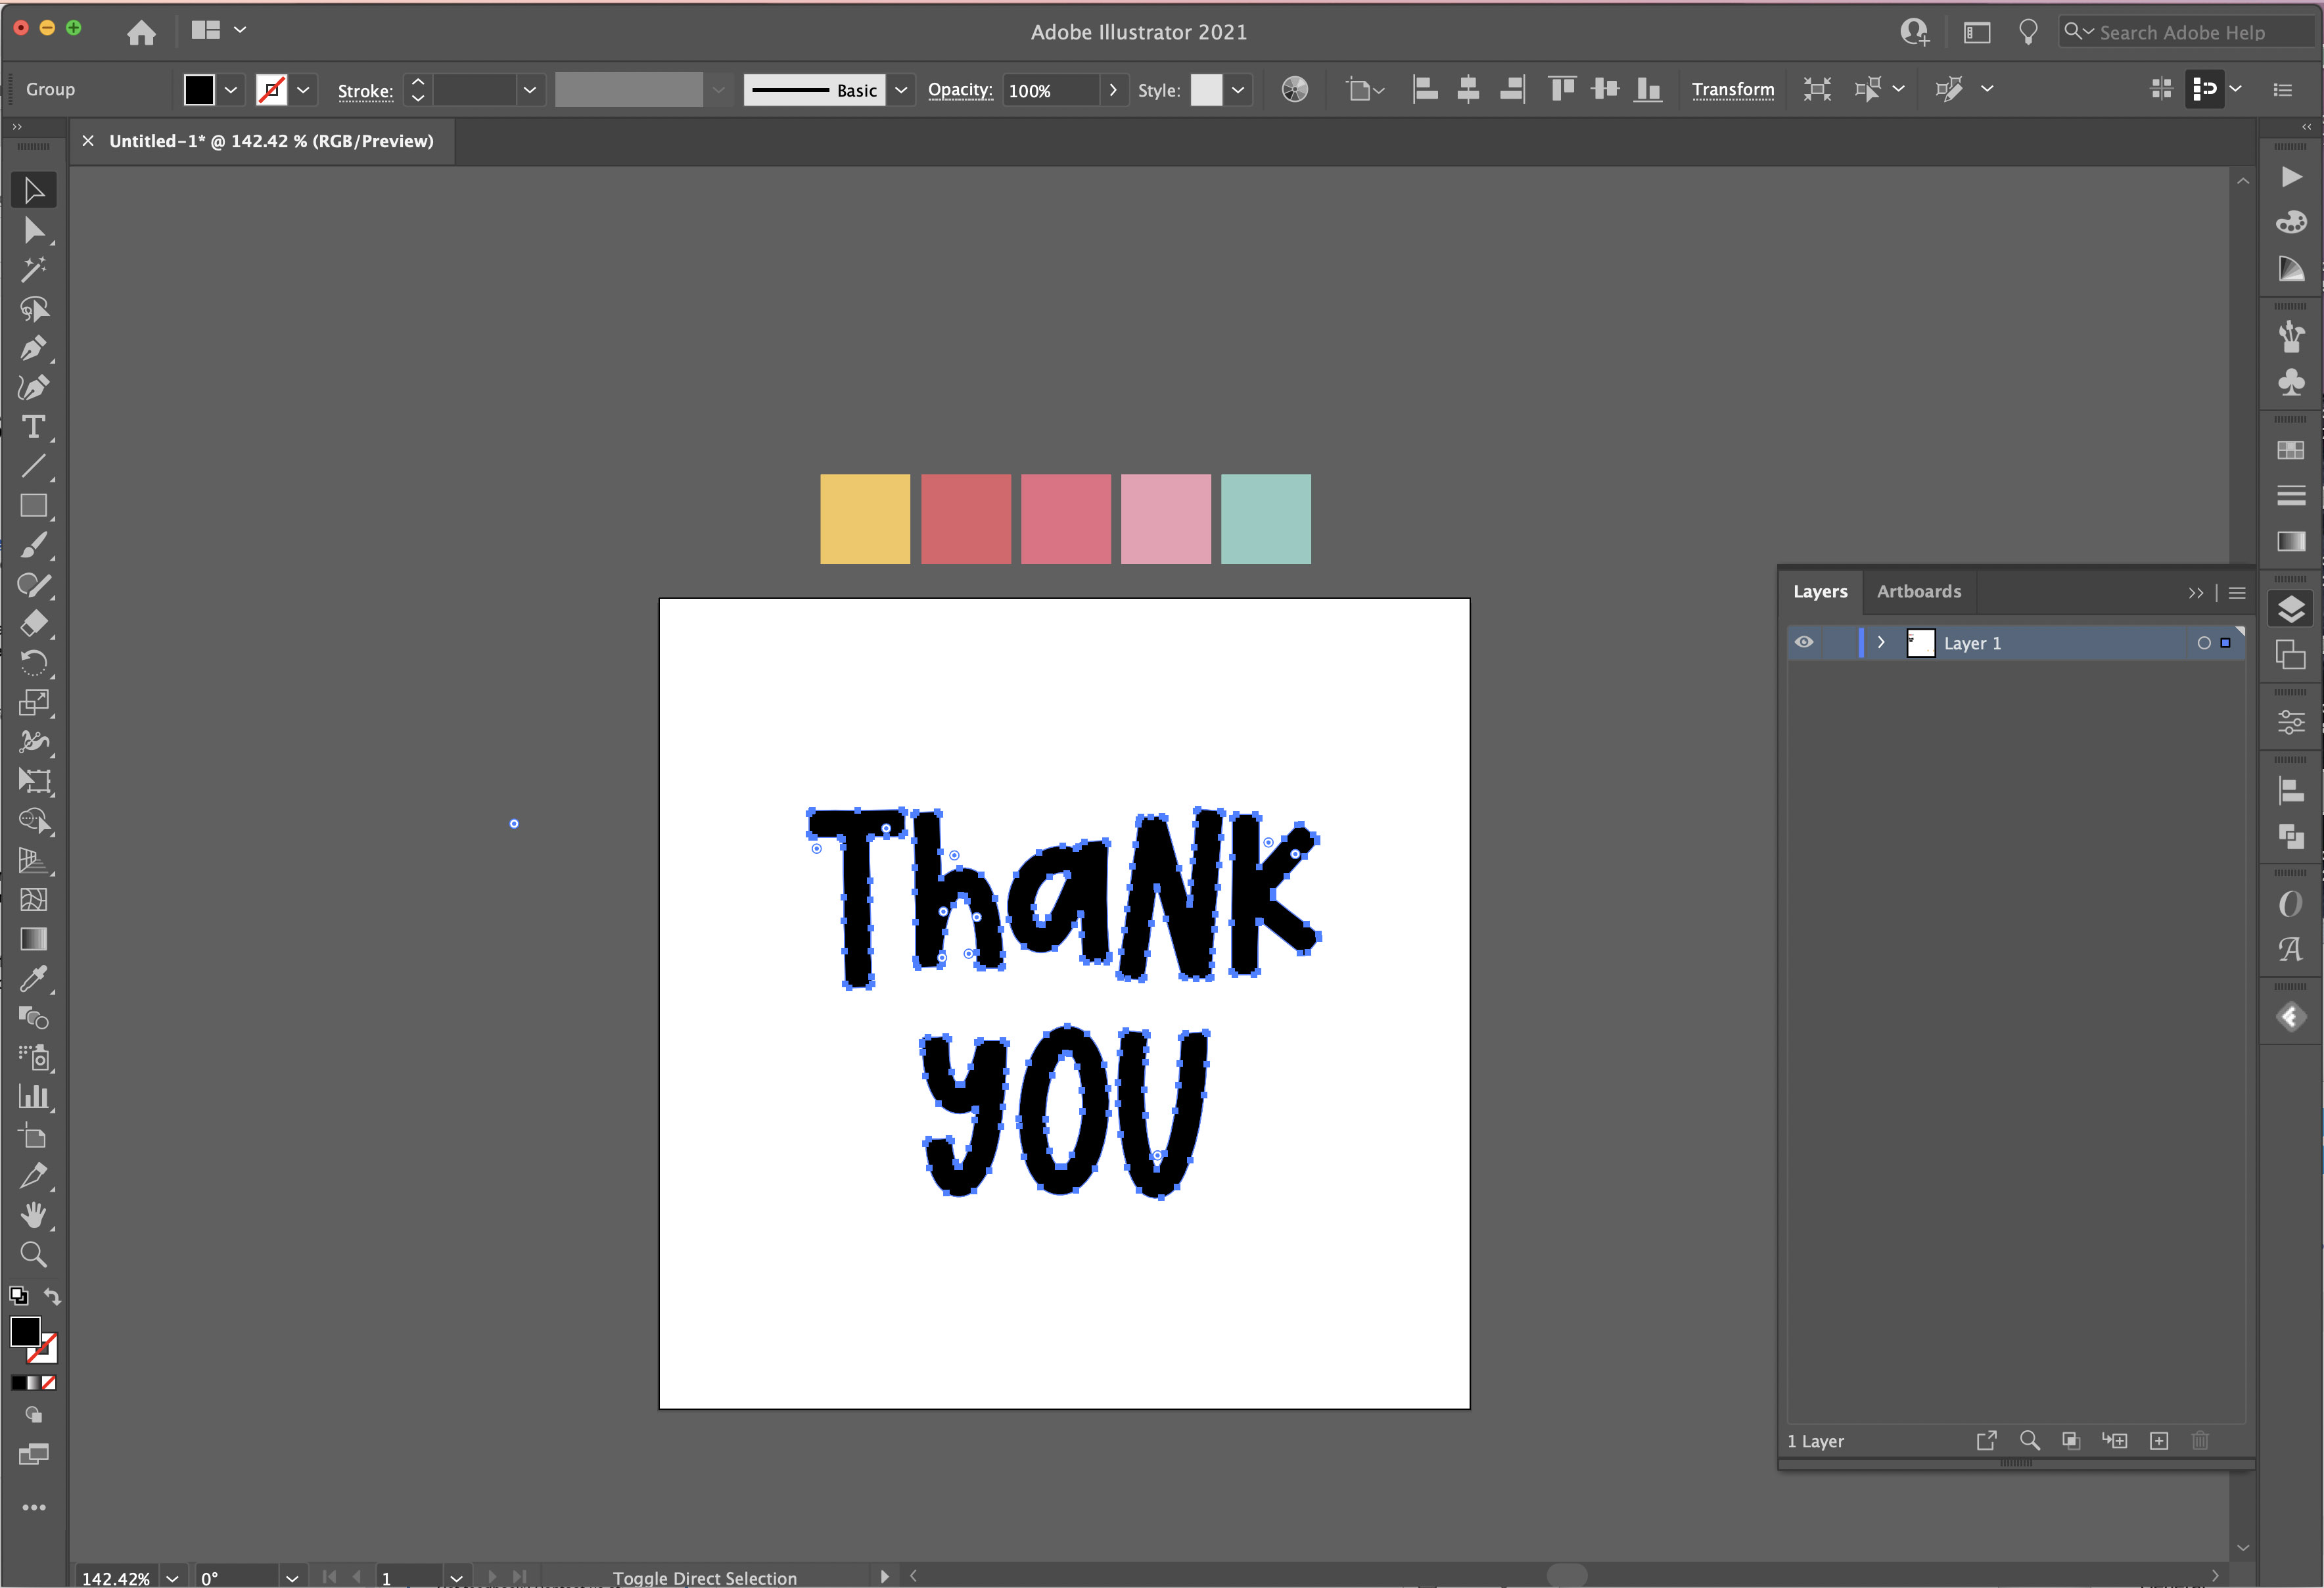Screen dimensions: 2324x1588
Task: Set the None fill mode box
Action: 49,1383
